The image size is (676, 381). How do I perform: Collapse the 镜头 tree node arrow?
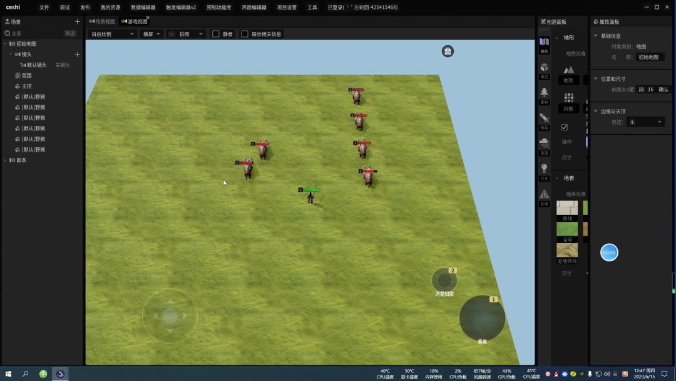pos(11,55)
